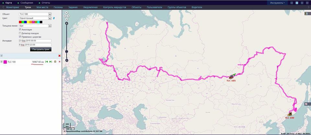The height and width of the screenshot is (135, 311).
Task: Switch to the Геозоны tab
Action: pos(58,7)
